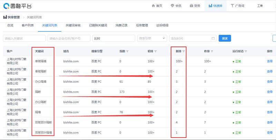Select 快速排 bar chart icon
The width and height of the screenshot is (276, 140).
tap(211, 6)
